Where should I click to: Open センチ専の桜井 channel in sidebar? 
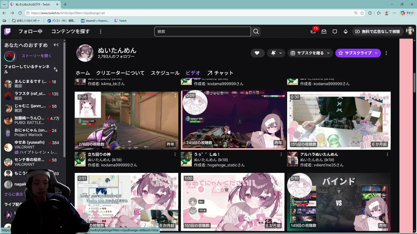click(33, 162)
